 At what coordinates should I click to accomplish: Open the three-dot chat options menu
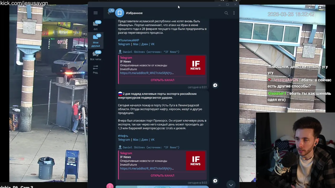coord(234,13)
